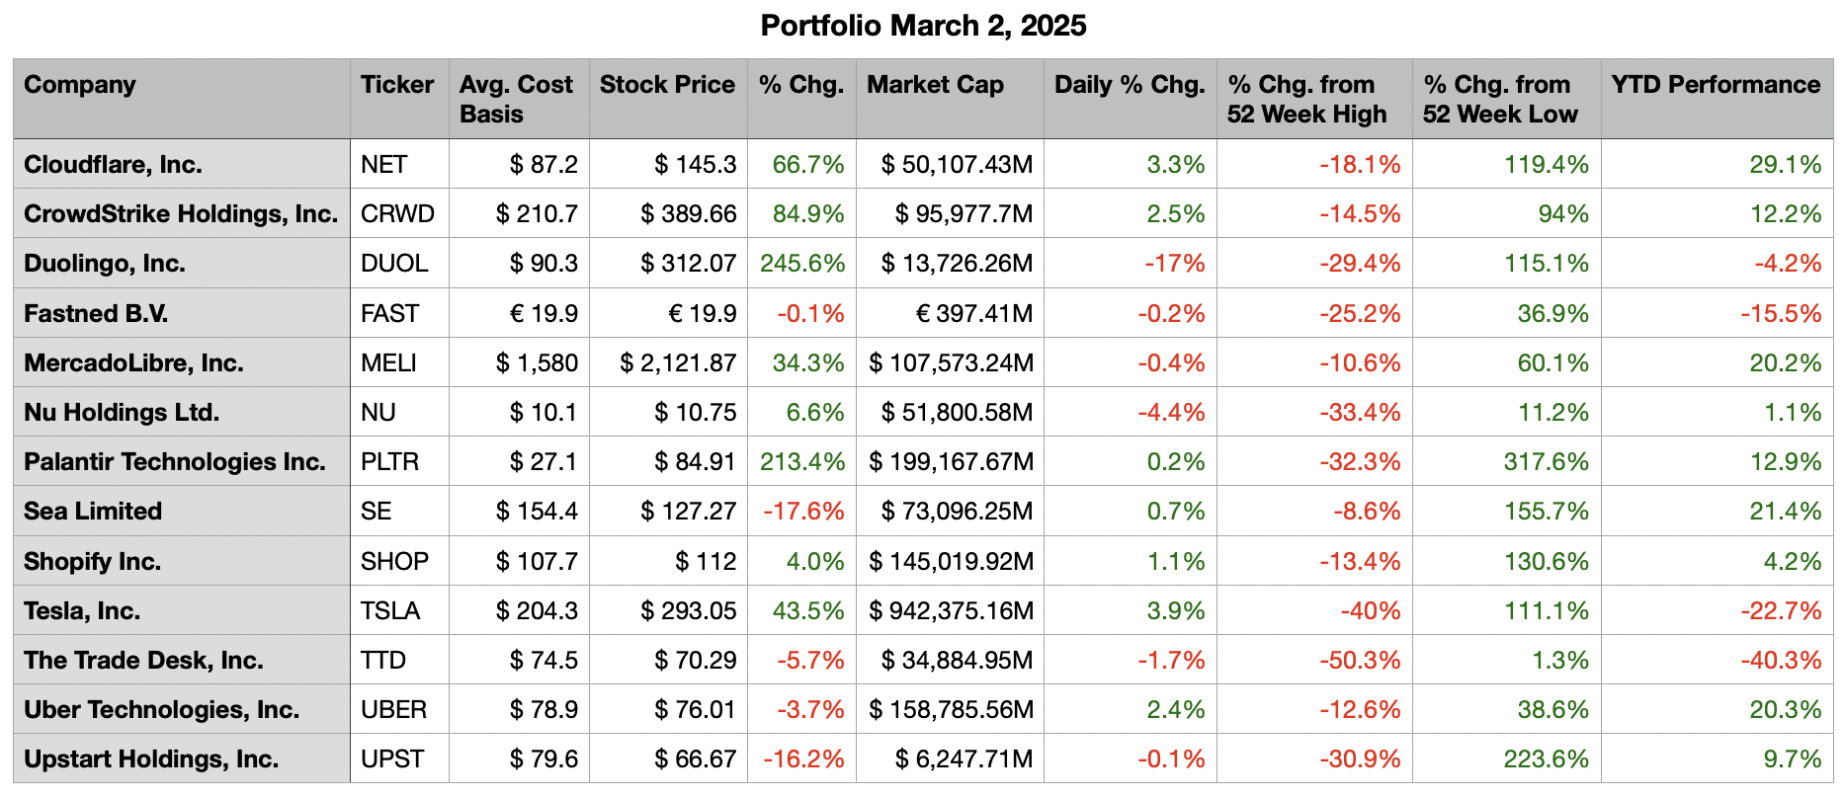The width and height of the screenshot is (1846, 798).
Task: Click the YTD Performance column header
Action: 1716,85
